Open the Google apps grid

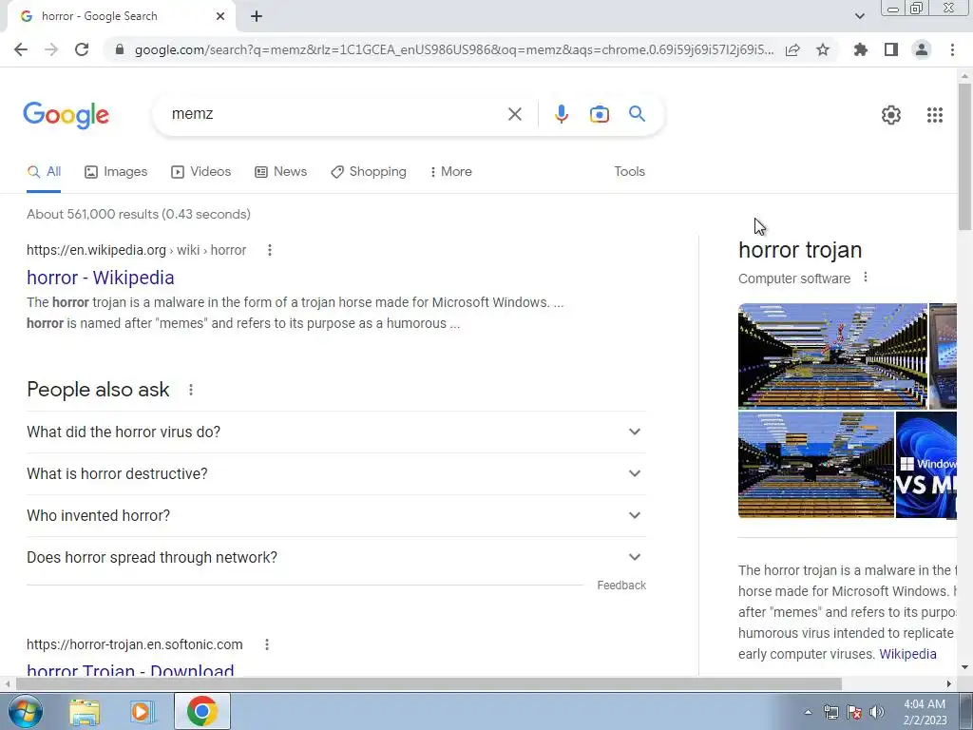(935, 115)
